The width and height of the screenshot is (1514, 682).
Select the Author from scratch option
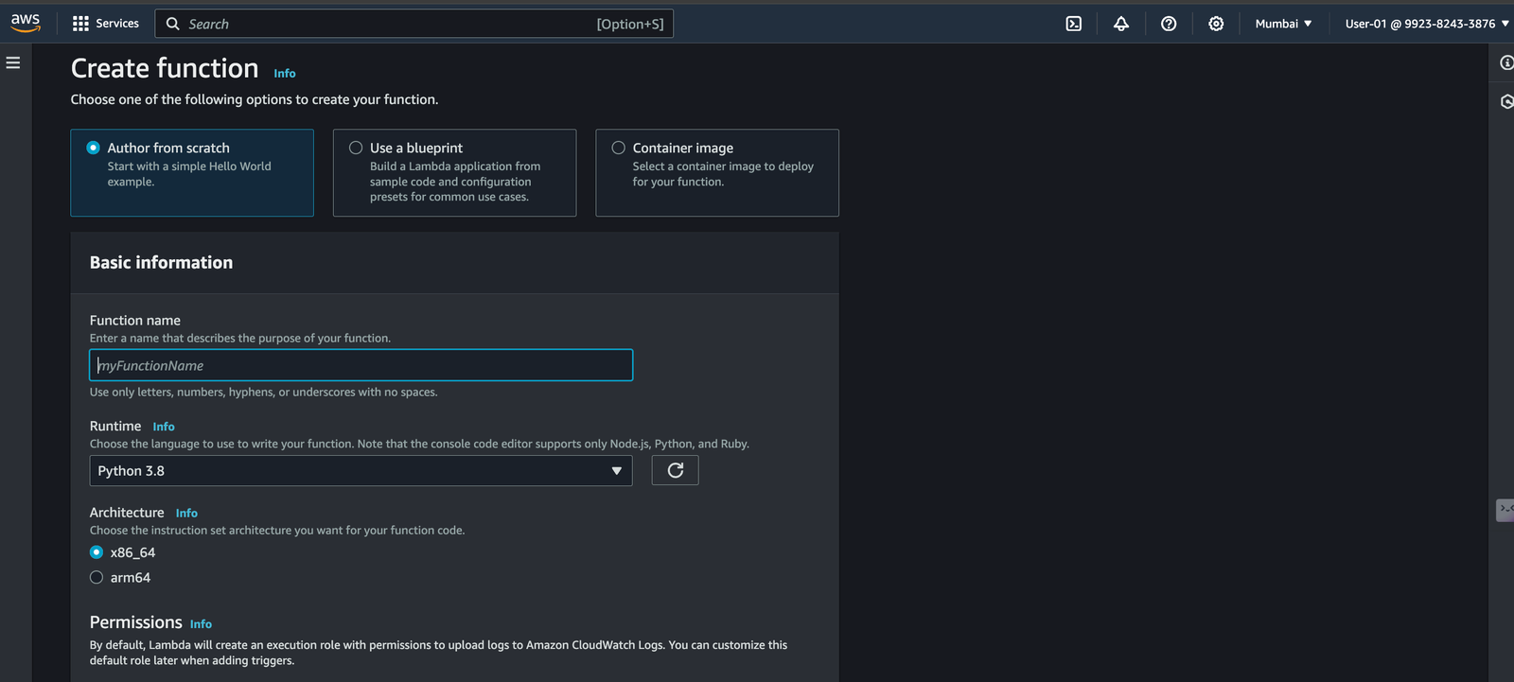coord(94,148)
